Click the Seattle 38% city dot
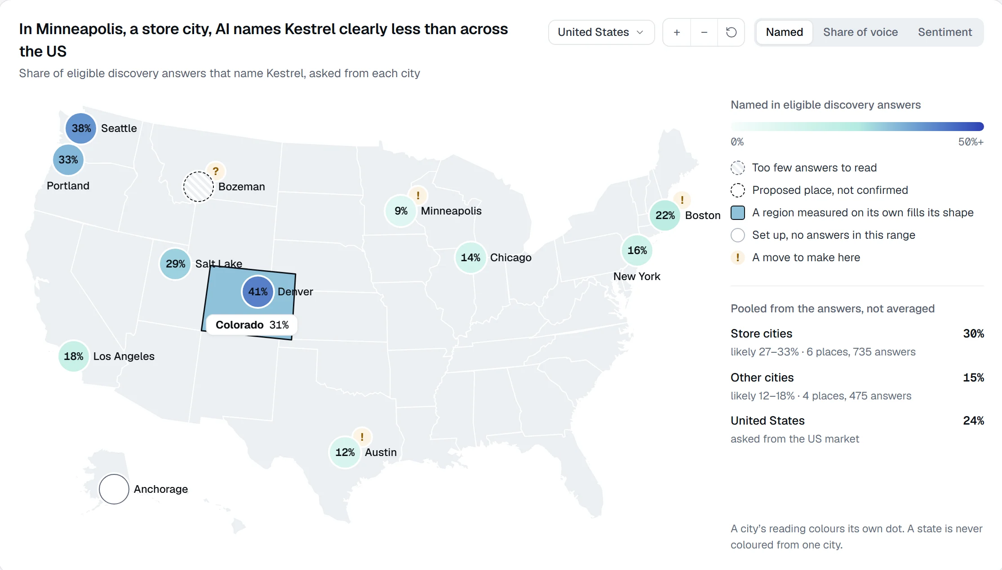 pos(81,128)
